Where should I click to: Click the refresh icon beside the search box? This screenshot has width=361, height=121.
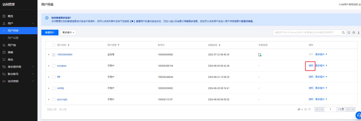pos(349,32)
